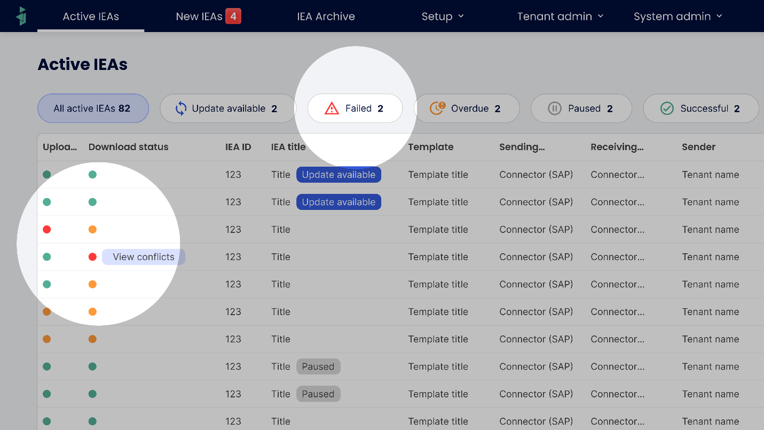Click the first Paused badge
The image size is (764, 430).
318,366
